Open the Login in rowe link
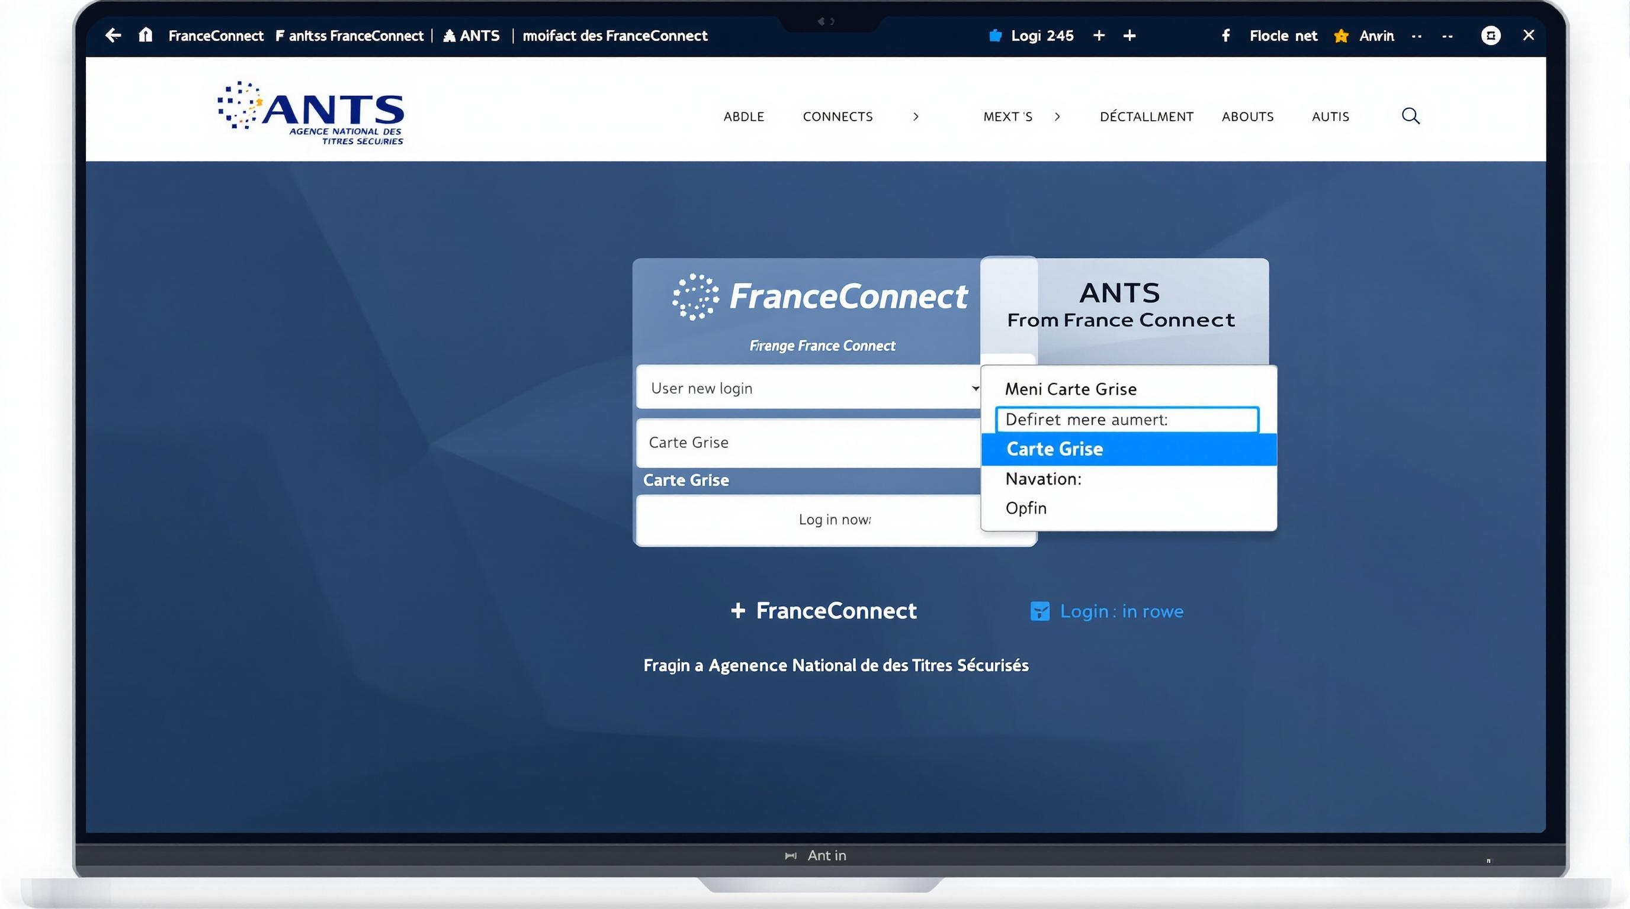The width and height of the screenshot is (1630, 909). point(1121,611)
